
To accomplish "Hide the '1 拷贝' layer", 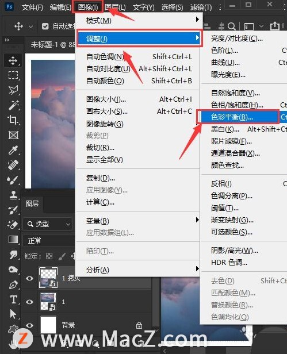I will pyautogui.click(x=29, y=278).
